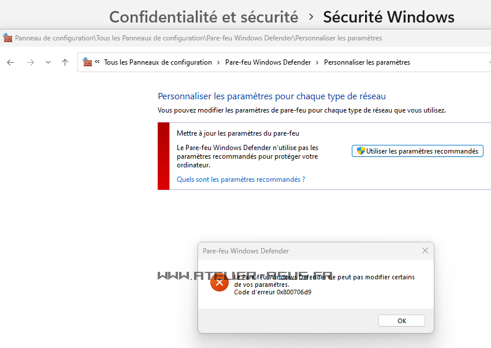Open Quels sont les paramètres recommandés link

[x=241, y=179]
